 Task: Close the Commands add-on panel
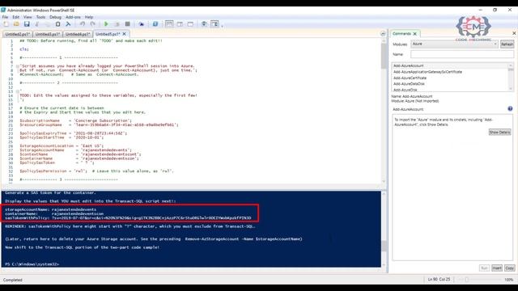point(514,33)
